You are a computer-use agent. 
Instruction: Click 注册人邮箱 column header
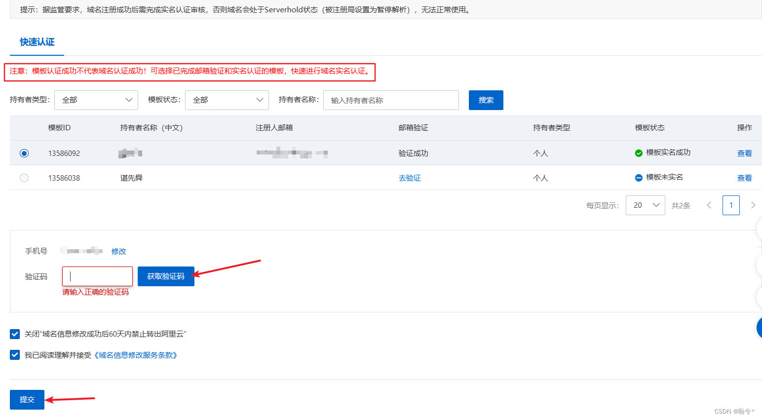click(x=274, y=128)
